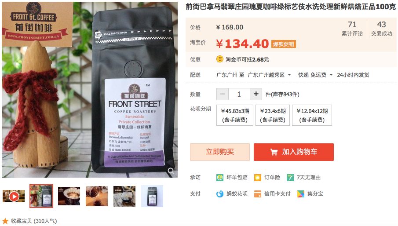Viewport: 398px width, 226px height.
Task: Click the star icon beside 收藏宝贝
Action: click(5, 221)
